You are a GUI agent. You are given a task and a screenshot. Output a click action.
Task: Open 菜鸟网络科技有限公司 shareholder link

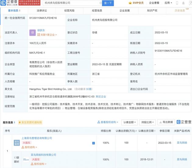pos(44,155)
